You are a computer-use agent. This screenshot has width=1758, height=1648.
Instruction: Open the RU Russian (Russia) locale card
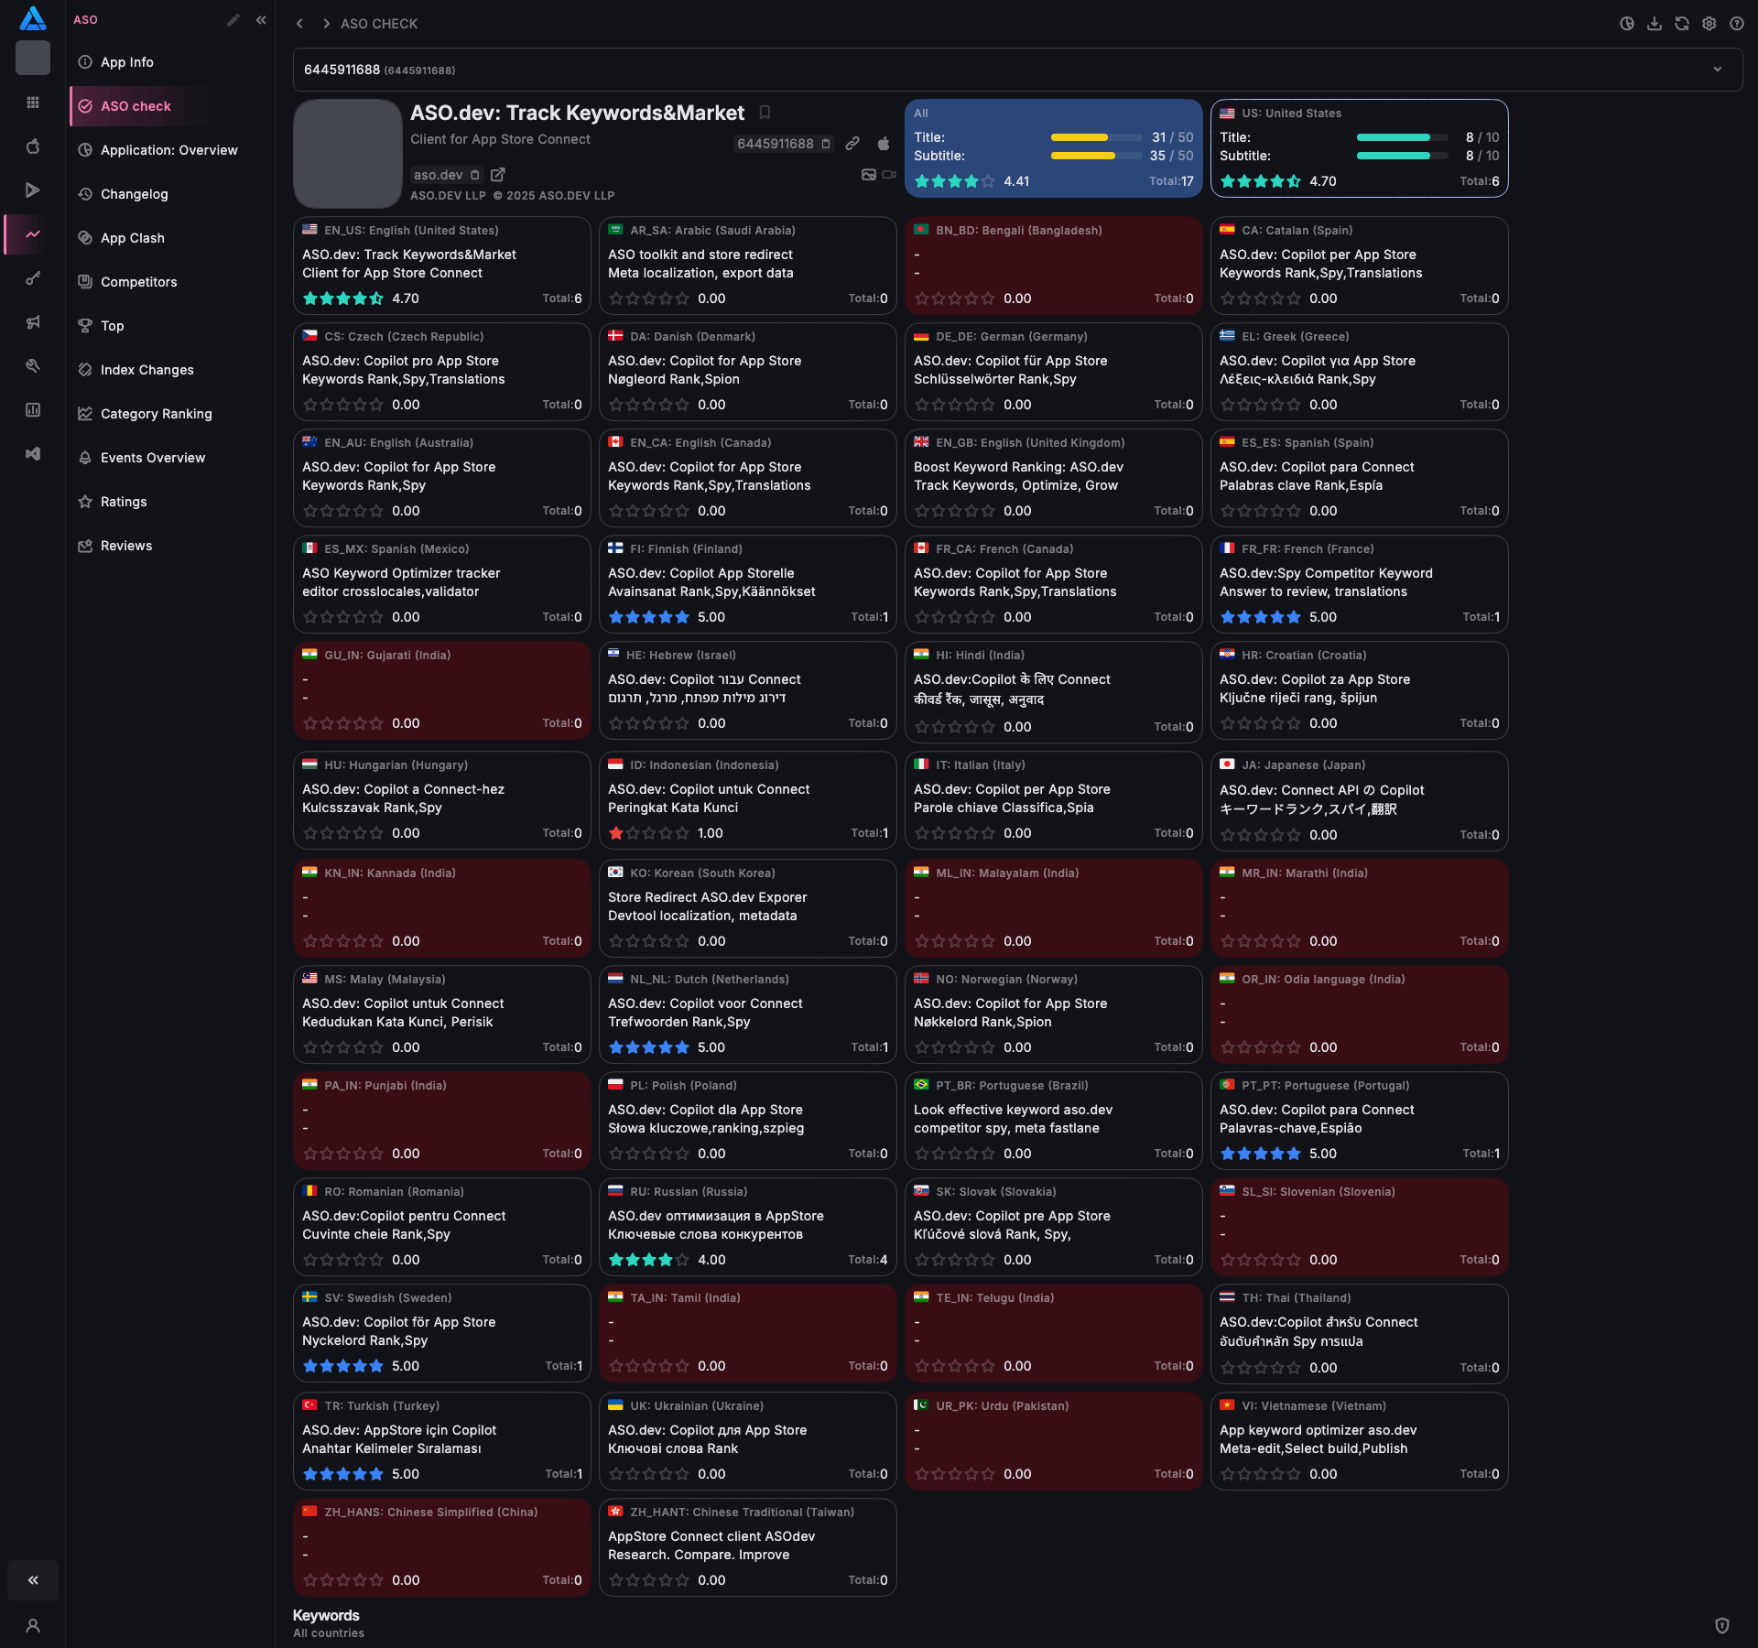[x=748, y=1227]
